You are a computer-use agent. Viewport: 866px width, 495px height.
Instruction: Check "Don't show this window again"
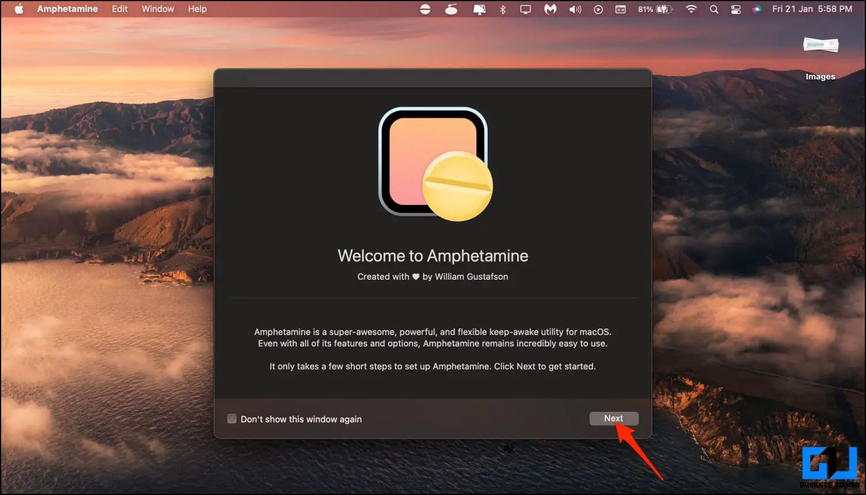coord(232,419)
